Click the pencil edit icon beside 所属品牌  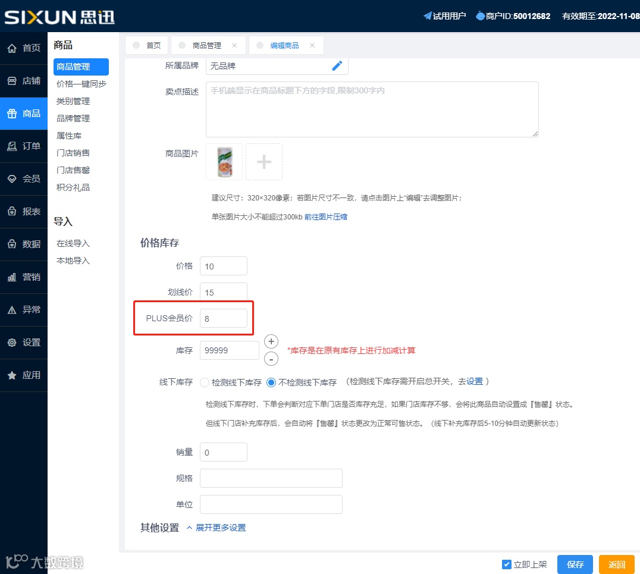tap(337, 66)
